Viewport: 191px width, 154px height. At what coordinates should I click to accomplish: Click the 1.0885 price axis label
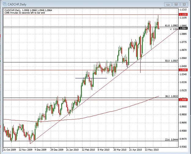[x=183, y=34]
